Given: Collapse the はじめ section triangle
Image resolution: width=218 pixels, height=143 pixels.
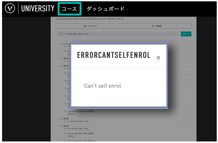Looking at the screenshot, I should pos(58,44).
